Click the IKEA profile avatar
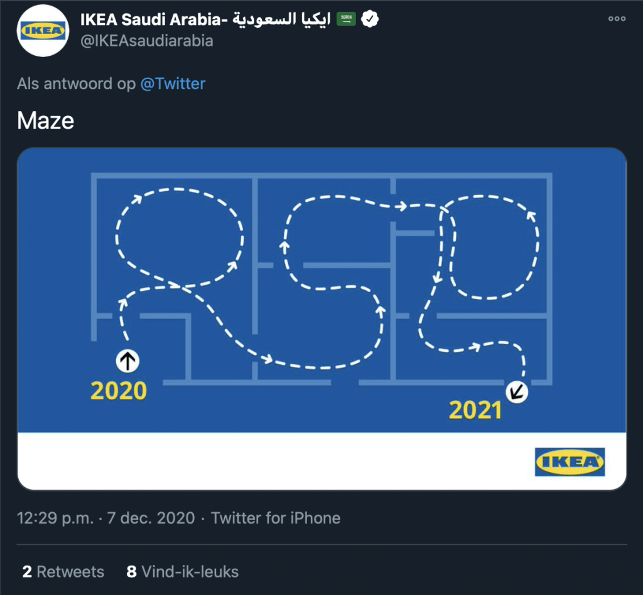Screen dimensions: 643x595 pos(43,31)
